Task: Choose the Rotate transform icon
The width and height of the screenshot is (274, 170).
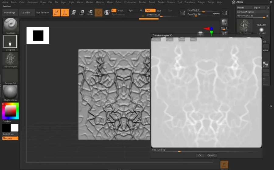Action: [90, 12]
